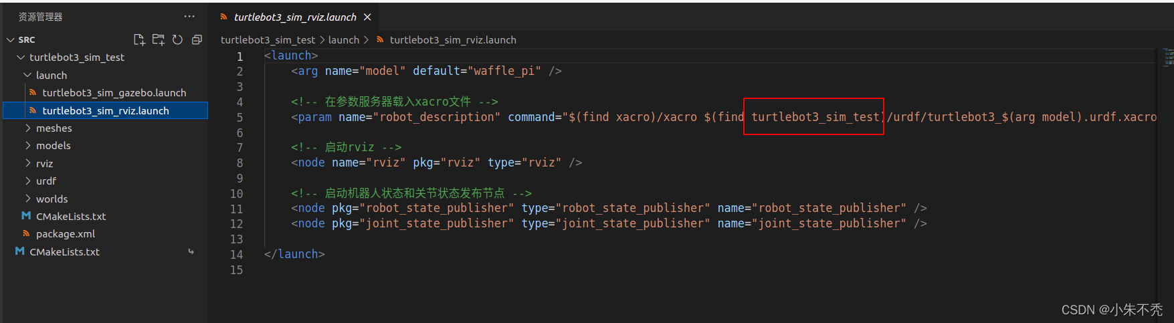
Task: Click the opening <launch> tag on line 1
Action: click(291, 56)
